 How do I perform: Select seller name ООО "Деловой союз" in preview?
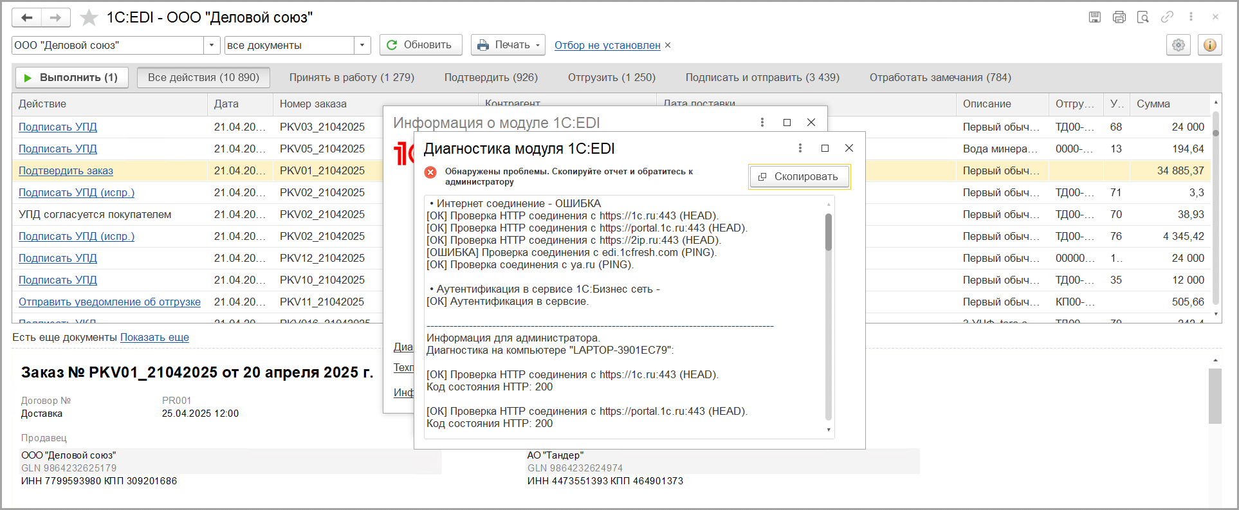69,455
